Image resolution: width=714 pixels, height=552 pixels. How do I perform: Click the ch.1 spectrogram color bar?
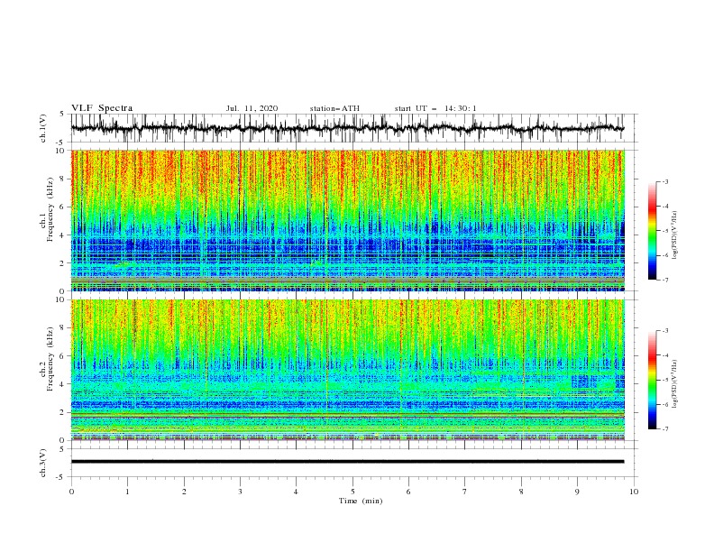point(652,231)
